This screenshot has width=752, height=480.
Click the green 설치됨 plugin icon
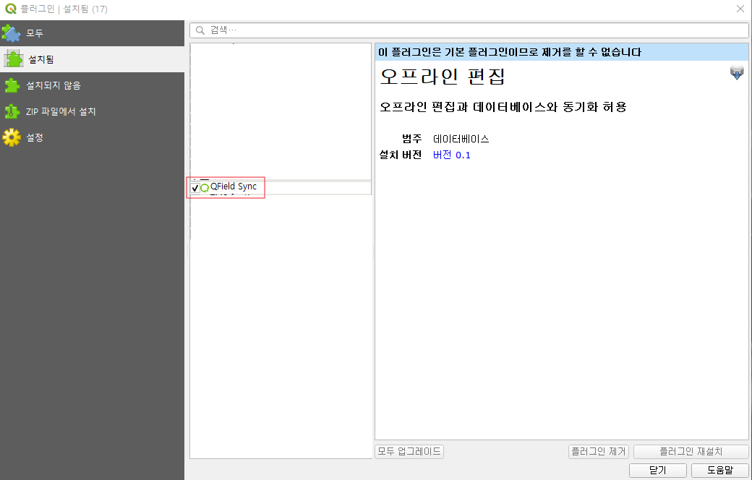tap(12, 60)
